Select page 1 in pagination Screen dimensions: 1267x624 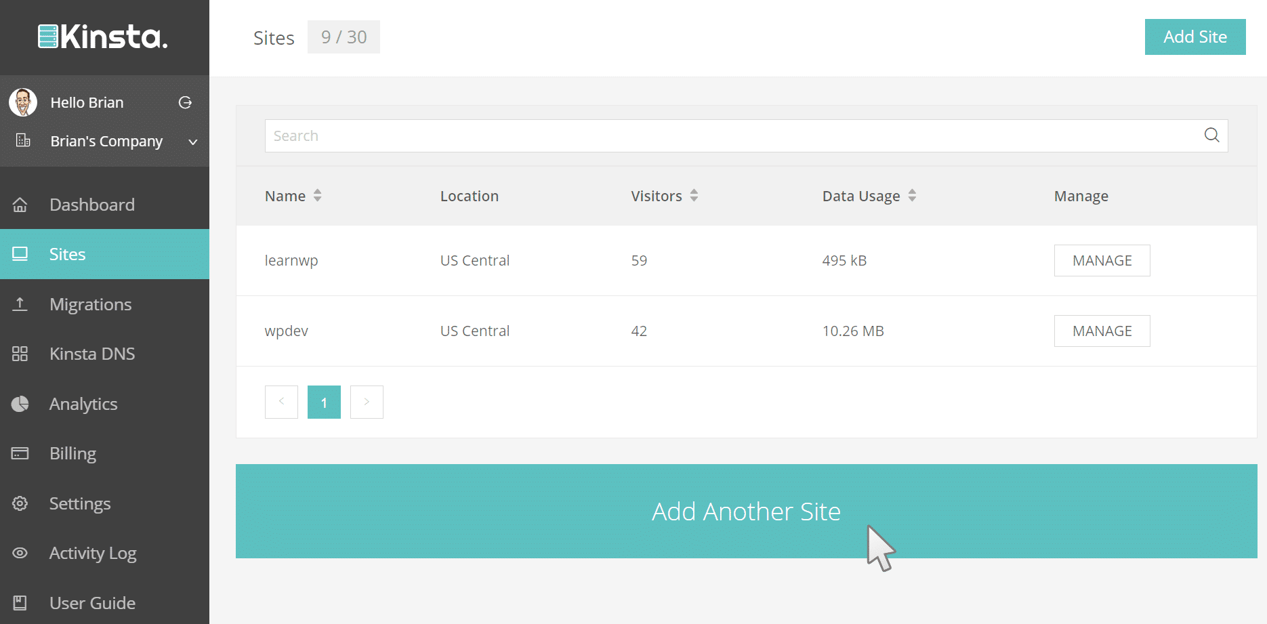pos(324,402)
